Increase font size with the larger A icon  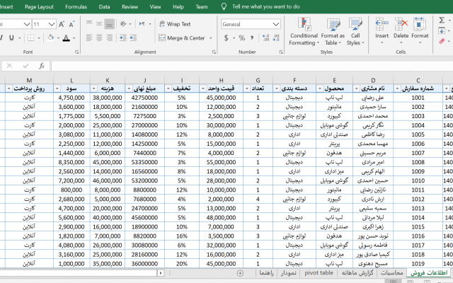62,24
